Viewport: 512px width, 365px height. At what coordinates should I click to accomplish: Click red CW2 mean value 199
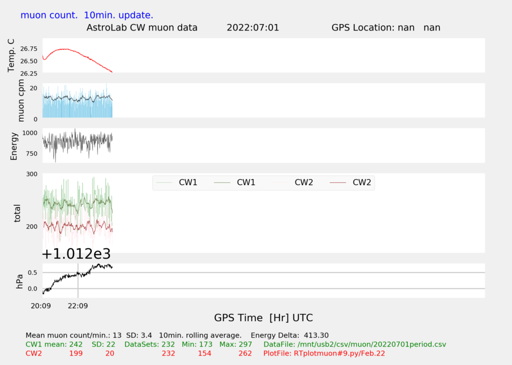[x=76, y=354]
